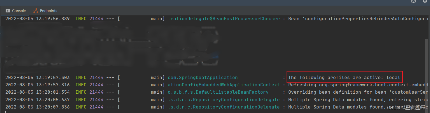Open the tool window settings gear
430x113 pixels.
tap(425, 1)
